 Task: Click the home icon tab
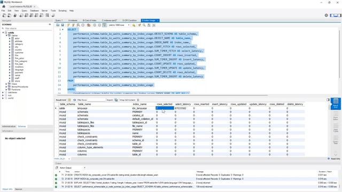4,6
